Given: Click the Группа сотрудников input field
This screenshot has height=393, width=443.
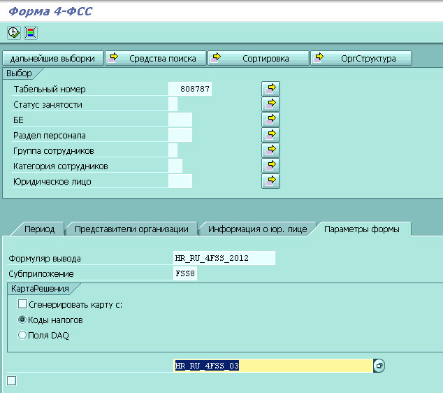Looking at the screenshot, I should click(x=173, y=150).
